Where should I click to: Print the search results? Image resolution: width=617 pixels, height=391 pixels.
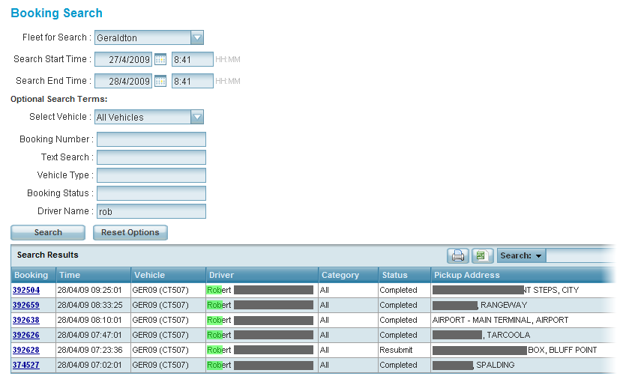[457, 256]
